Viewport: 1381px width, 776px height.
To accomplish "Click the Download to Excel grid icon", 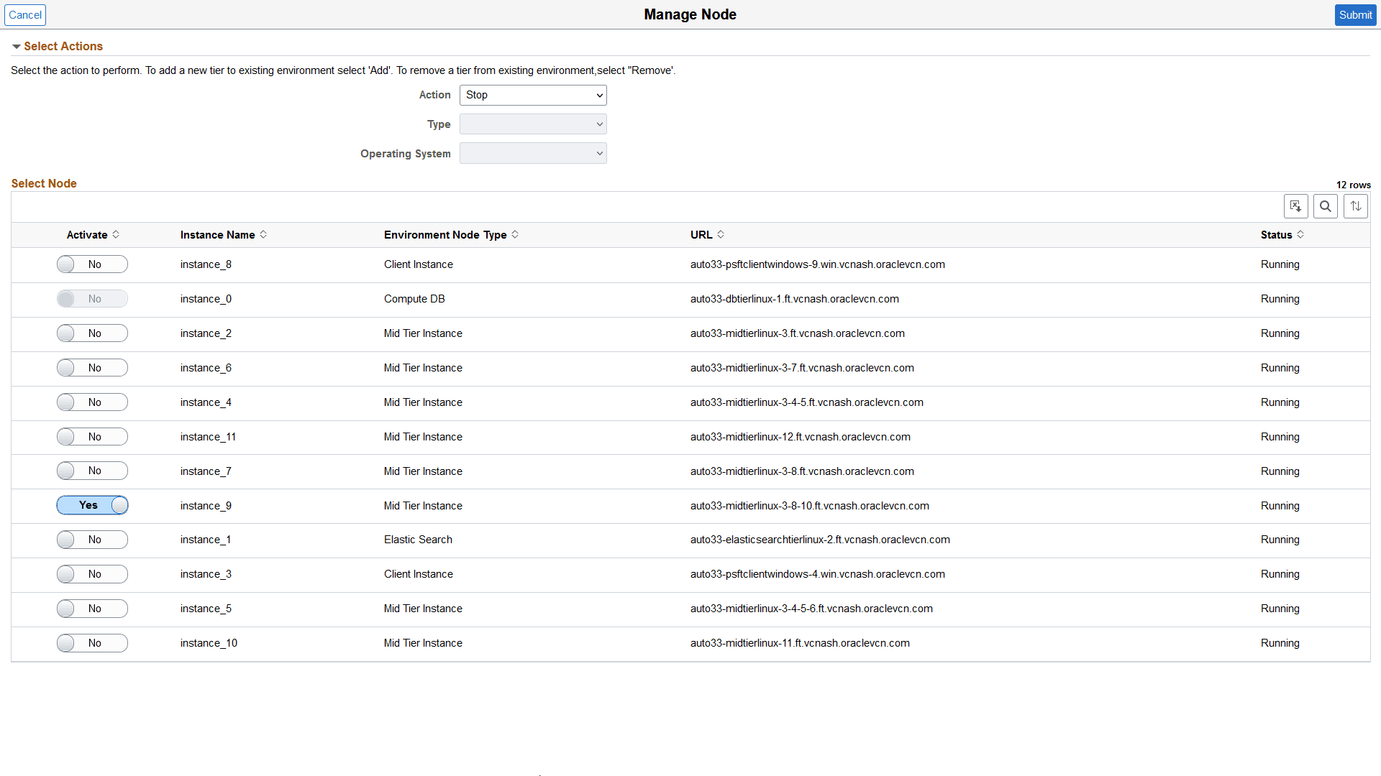I will pos(1296,206).
